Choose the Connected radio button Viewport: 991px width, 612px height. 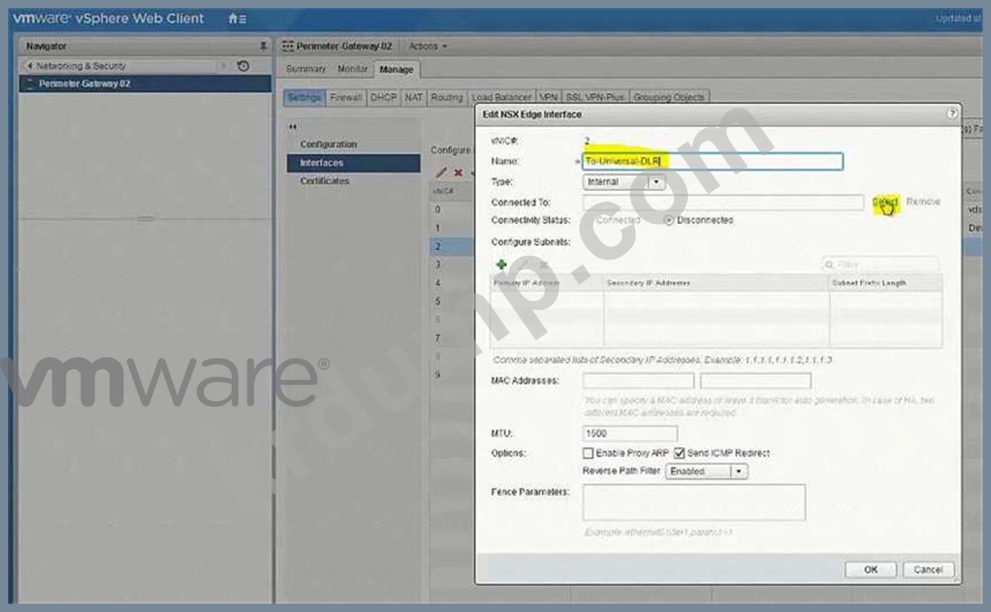590,219
